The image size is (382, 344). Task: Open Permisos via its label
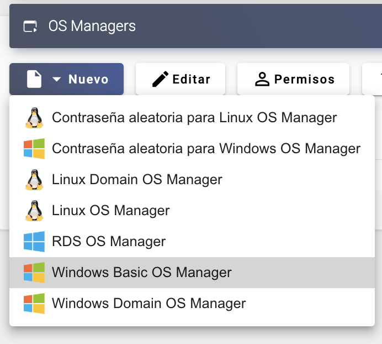pos(304,80)
